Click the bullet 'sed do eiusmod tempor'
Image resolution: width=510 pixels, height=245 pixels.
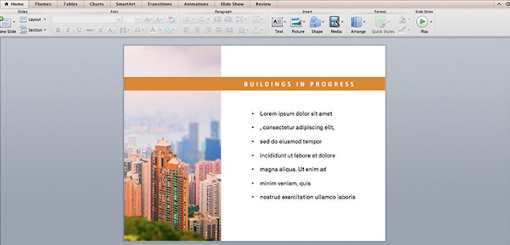point(291,141)
